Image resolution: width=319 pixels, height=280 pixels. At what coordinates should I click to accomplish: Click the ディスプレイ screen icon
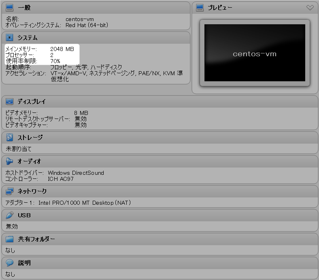pyautogui.click(x=9, y=101)
